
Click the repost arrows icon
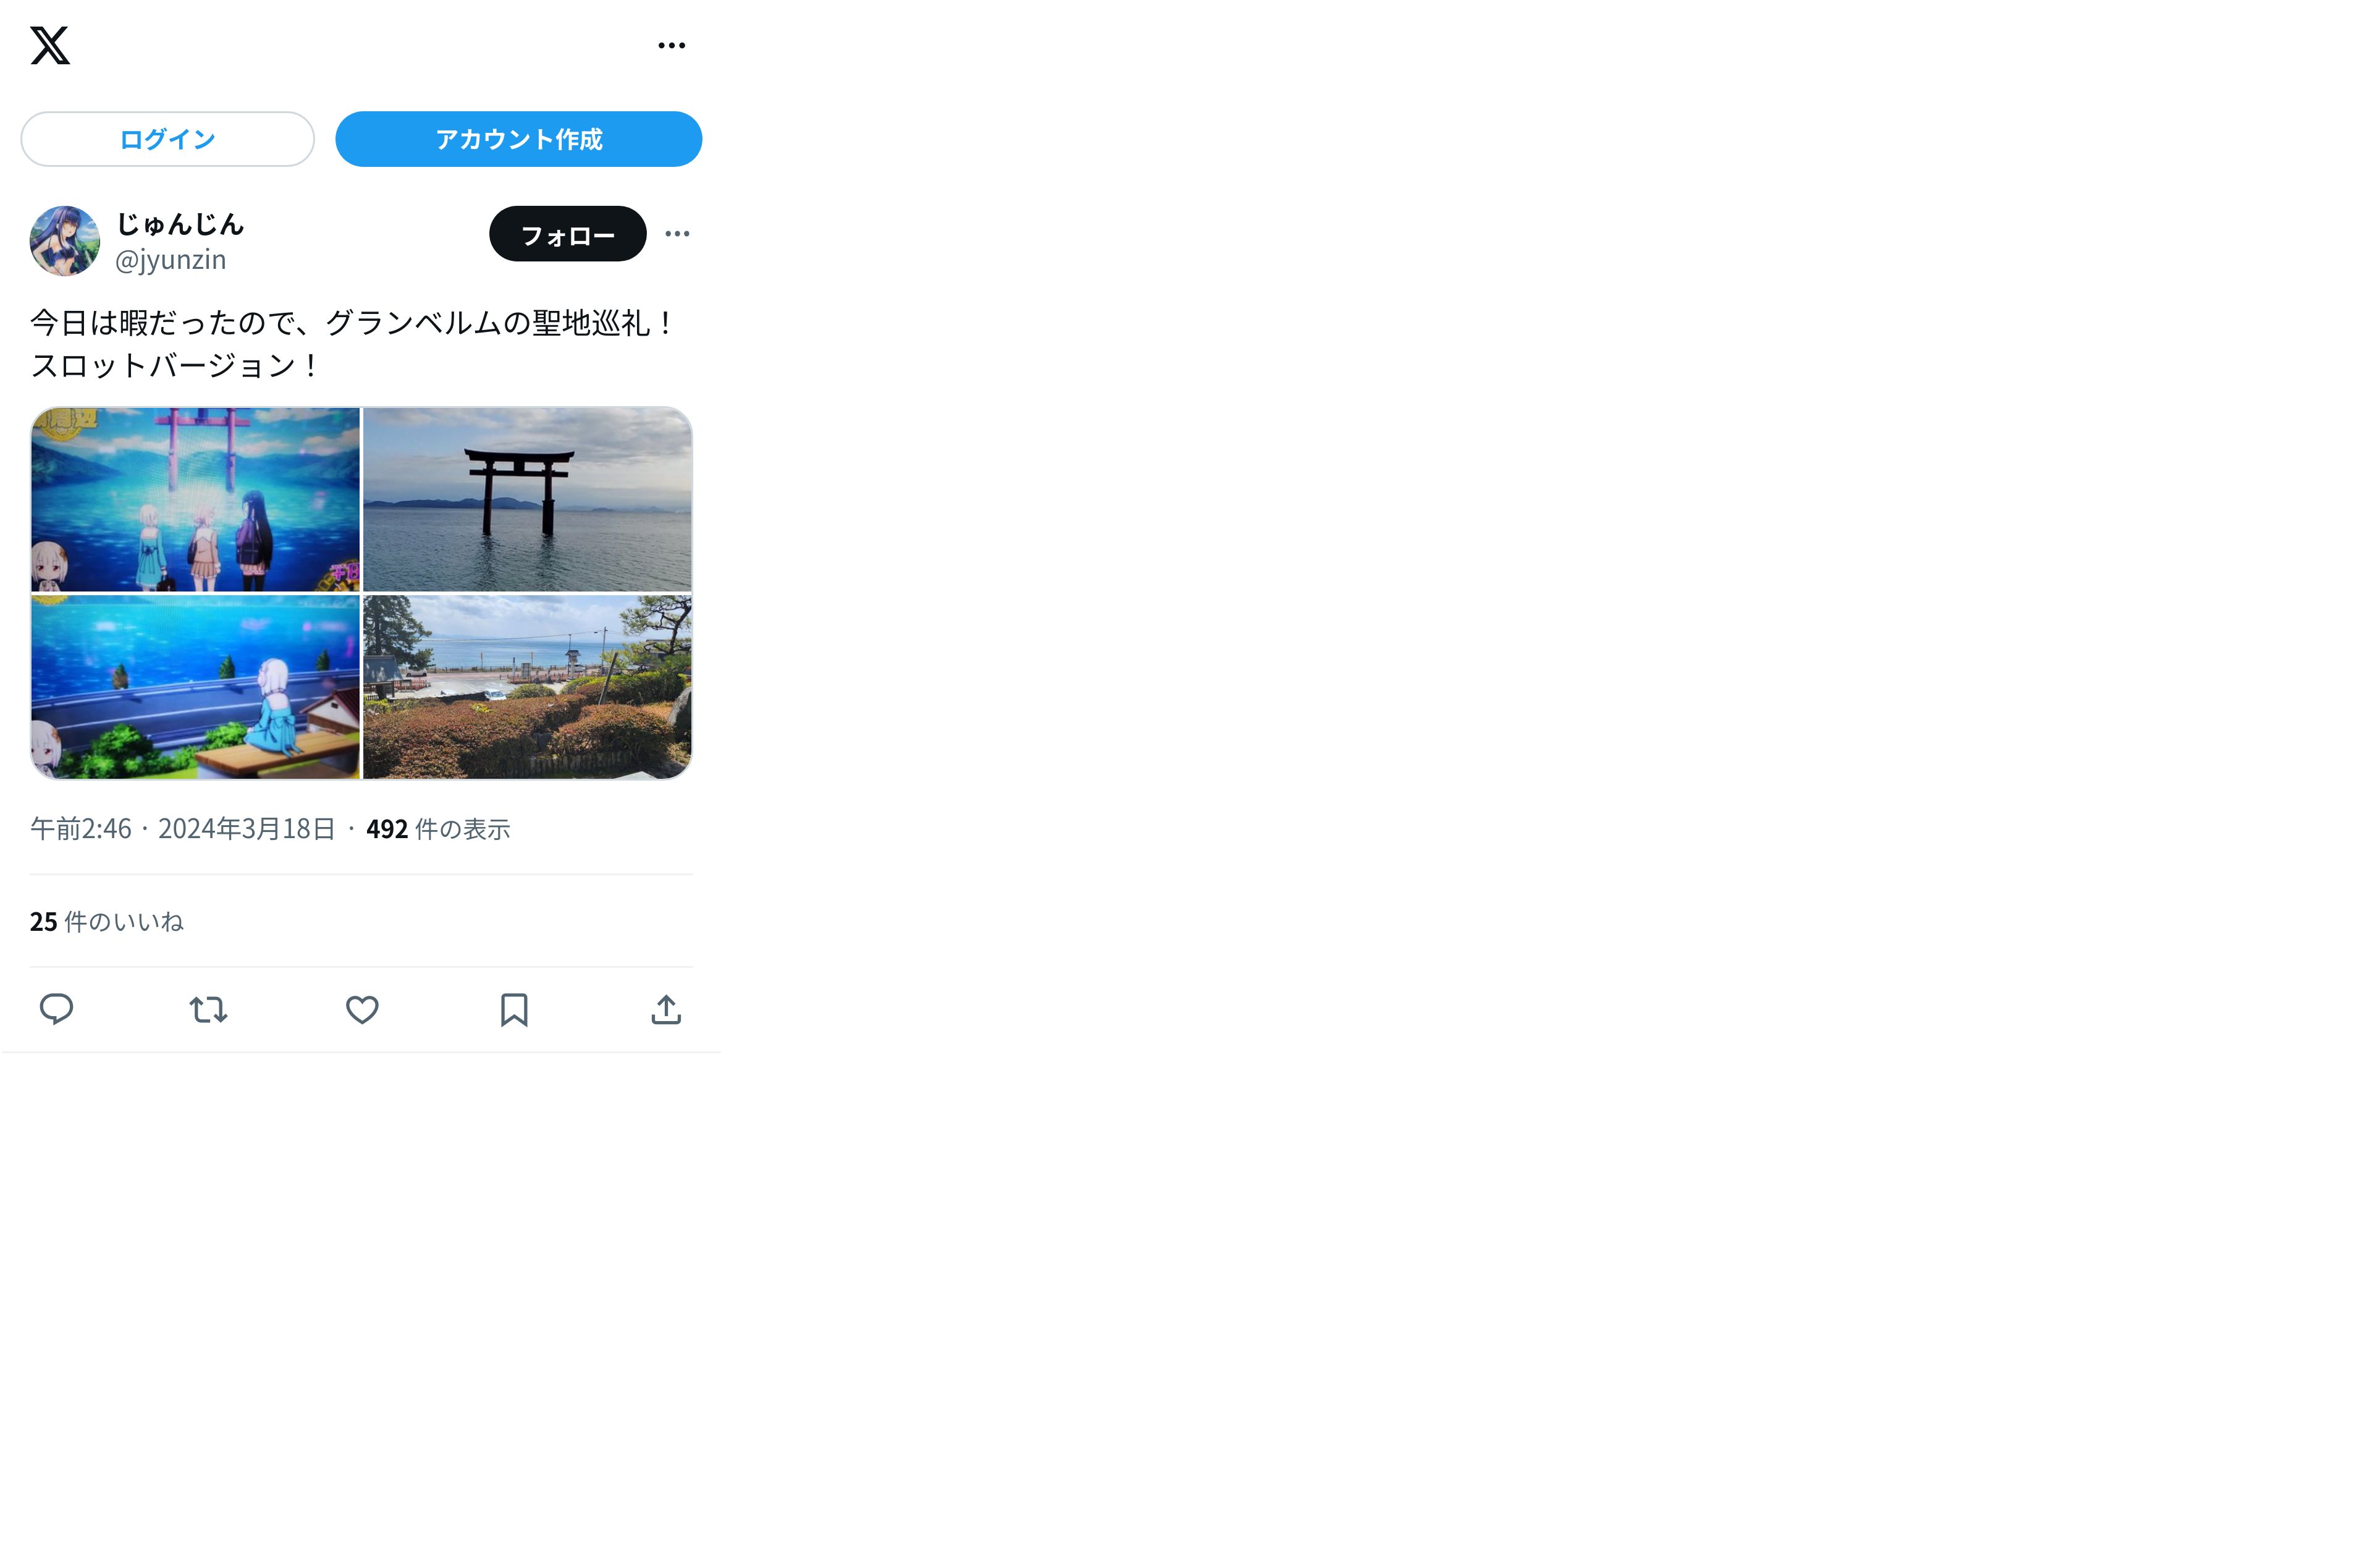(x=209, y=1009)
